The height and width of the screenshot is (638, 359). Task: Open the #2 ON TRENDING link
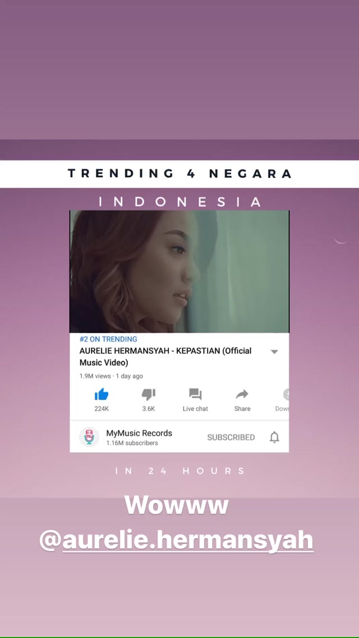(x=108, y=339)
